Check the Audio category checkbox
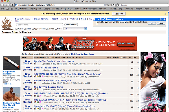 pyautogui.click(x=16, y=29)
